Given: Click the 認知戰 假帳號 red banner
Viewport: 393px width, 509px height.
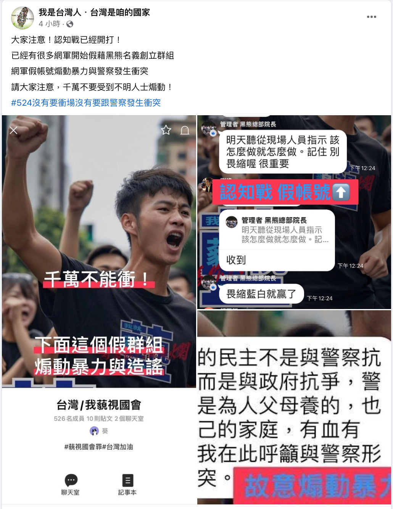Looking at the screenshot, I should click(285, 192).
